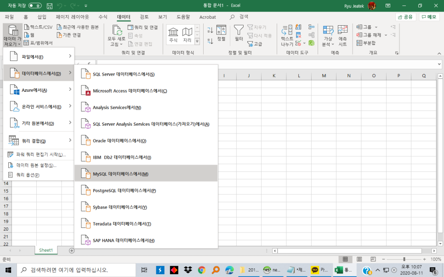Click the 공유 share button
The image size is (444, 277).
coord(405,17)
